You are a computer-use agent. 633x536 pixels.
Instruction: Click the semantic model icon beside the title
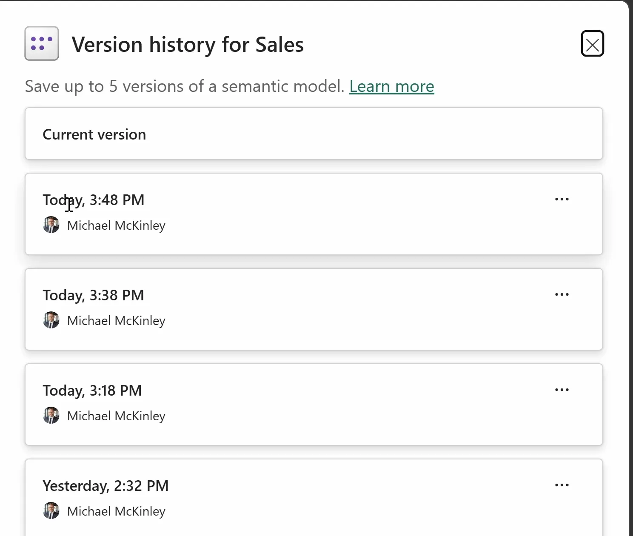point(42,43)
